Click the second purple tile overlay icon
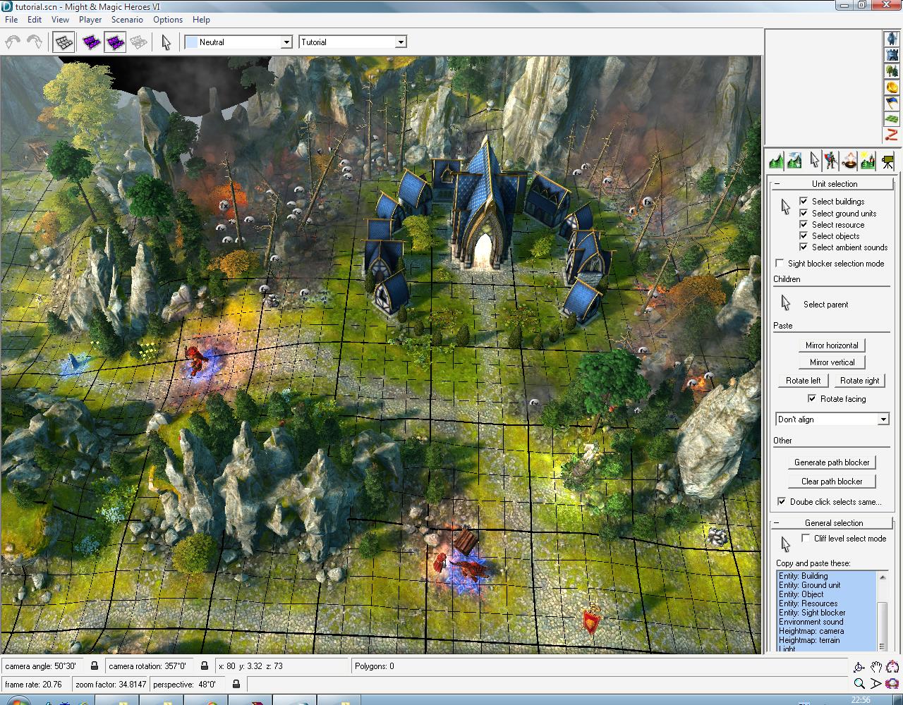This screenshot has width=903, height=705. [115, 42]
